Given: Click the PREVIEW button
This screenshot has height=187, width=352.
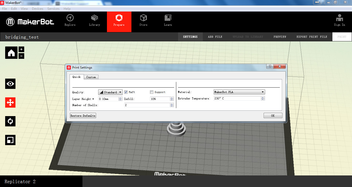Looking at the screenshot, I should [280, 37].
